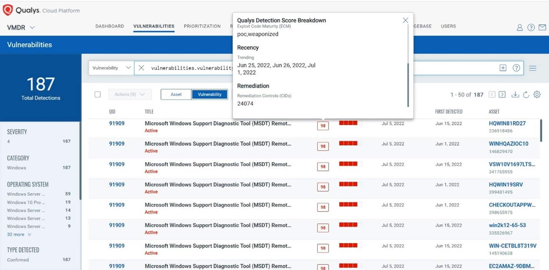
Task: Go to next page of results
Action: click(502, 94)
